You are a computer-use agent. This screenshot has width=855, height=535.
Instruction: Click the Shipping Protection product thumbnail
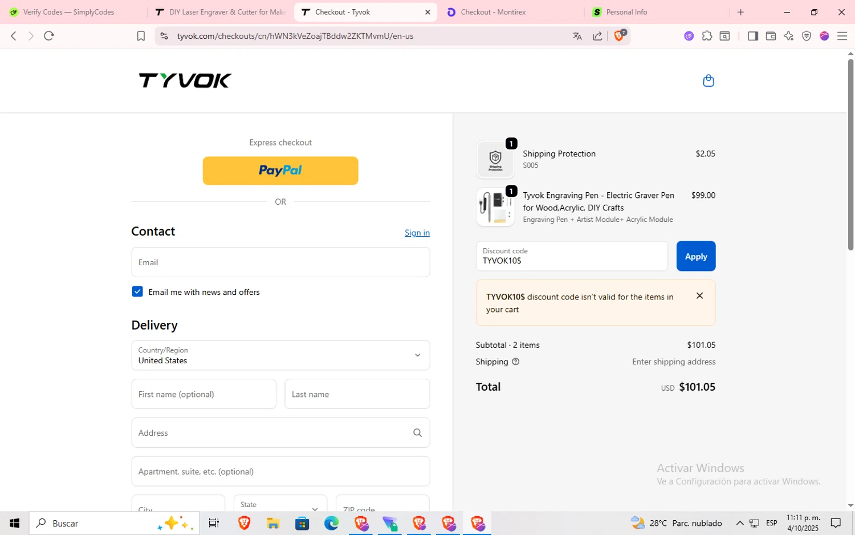[495, 160]
